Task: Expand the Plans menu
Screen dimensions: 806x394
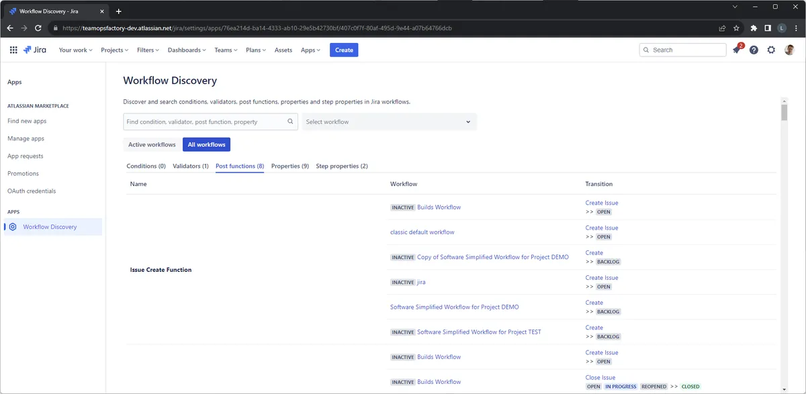Action: pyautogui.click(x=256, y=50)
